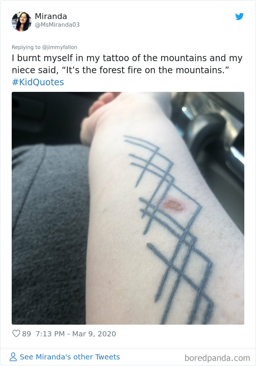Click the boredpanda.com watermark
Image resolution: width=256 pixels, height=366 pixels.
click(217, 358)
